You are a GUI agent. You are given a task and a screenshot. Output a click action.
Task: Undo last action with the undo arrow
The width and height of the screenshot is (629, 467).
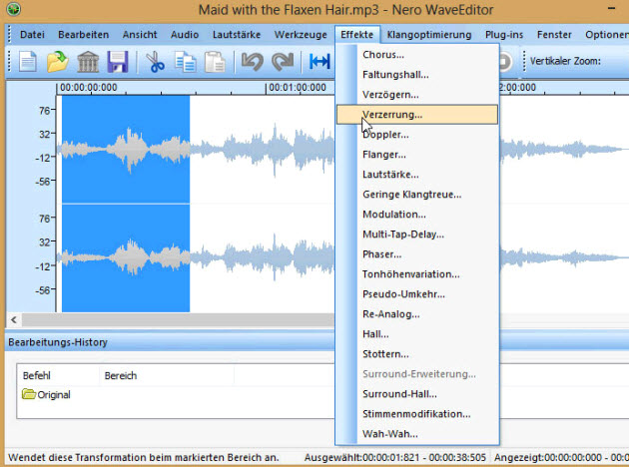(x=252, y=62)
